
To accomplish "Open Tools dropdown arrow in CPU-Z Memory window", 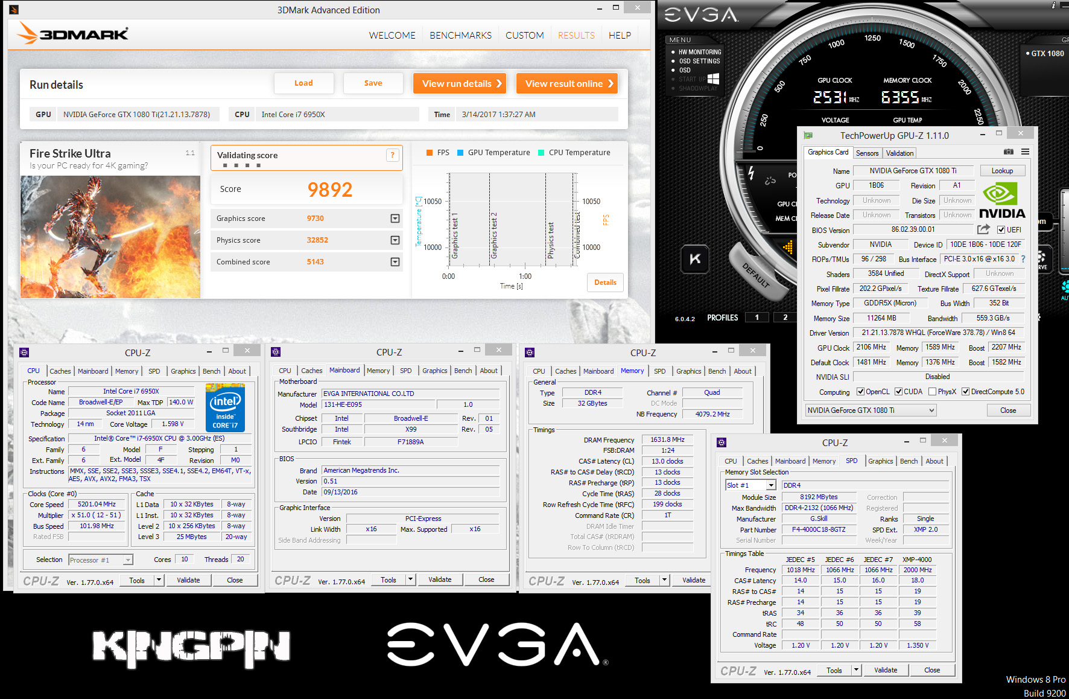I will tap(664, 580).
